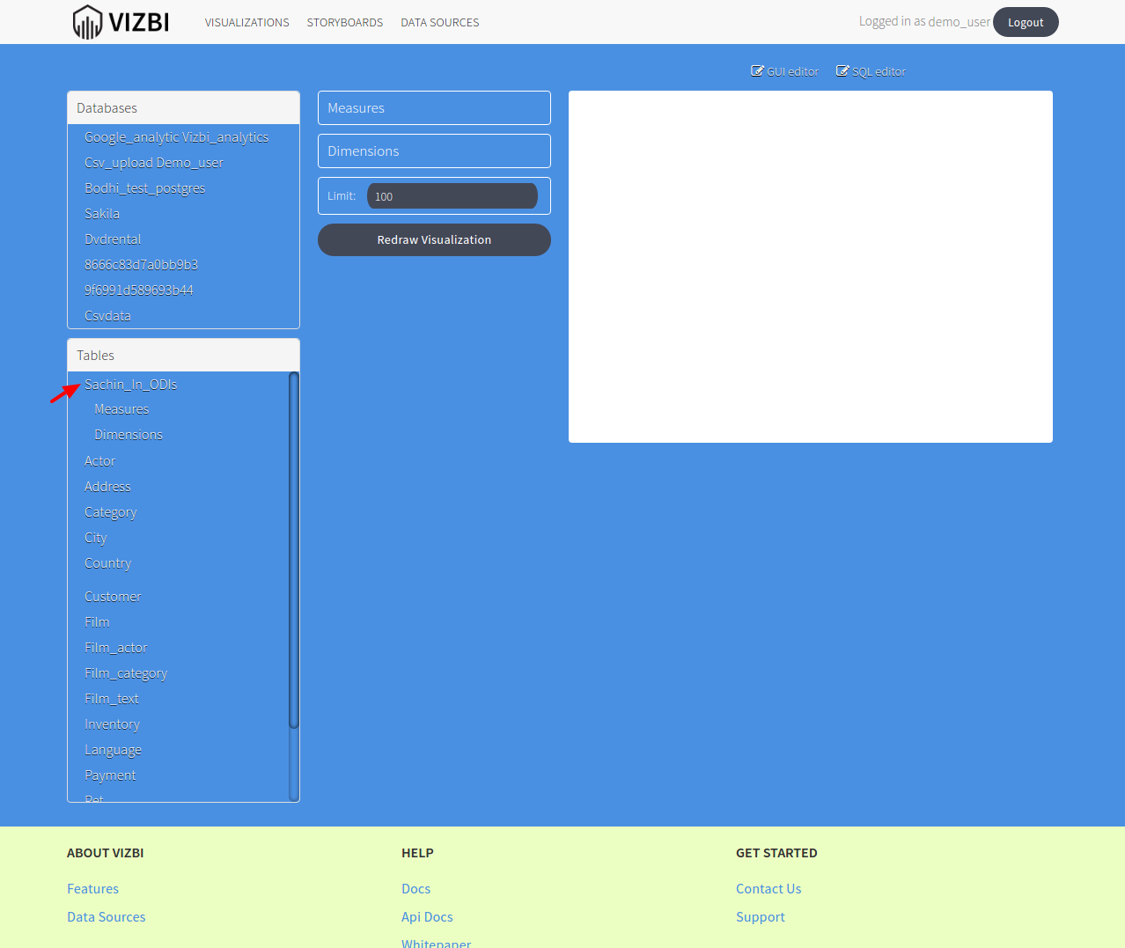The image size is (1125, 948).
Task: Expand the Sachin_In_ODIs table
Action: pos(130,384)
